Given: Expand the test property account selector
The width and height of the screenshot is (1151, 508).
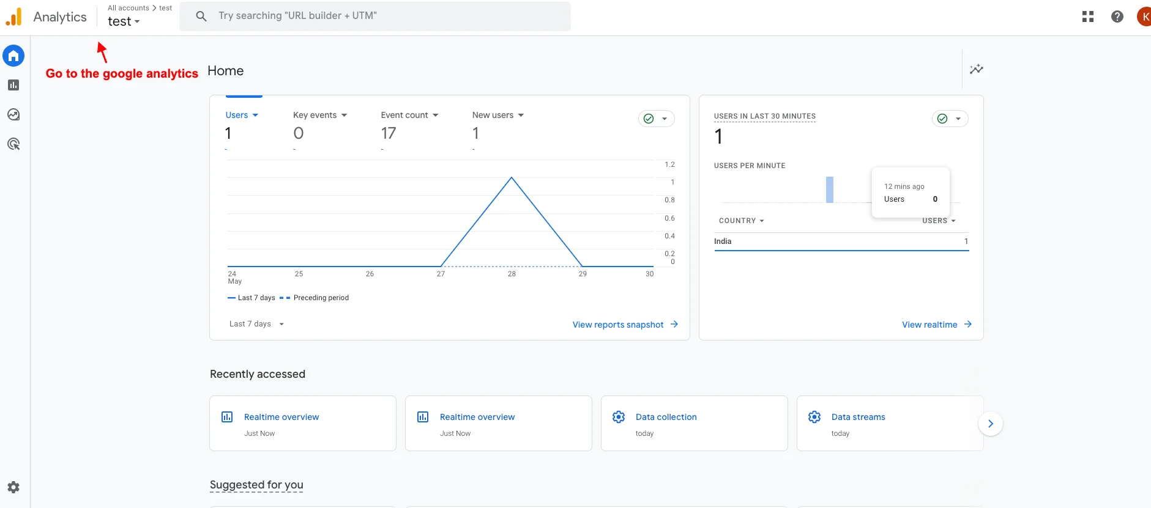Looking at the screenshot, I should 124,21.
